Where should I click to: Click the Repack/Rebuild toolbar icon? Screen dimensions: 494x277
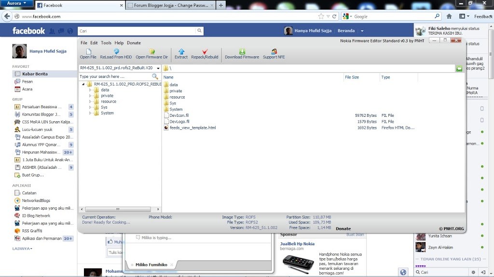tap(205, 51)
